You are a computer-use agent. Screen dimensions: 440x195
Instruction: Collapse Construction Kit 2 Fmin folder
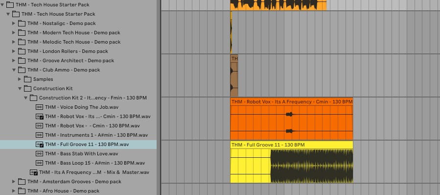[25, 98]
